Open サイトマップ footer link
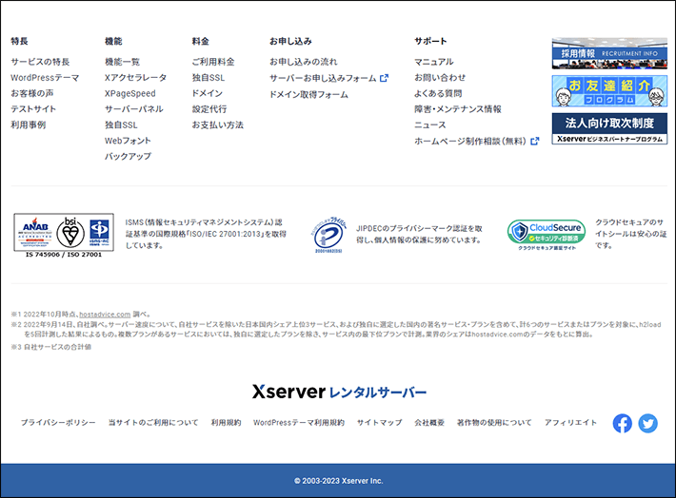 point(379,423)
